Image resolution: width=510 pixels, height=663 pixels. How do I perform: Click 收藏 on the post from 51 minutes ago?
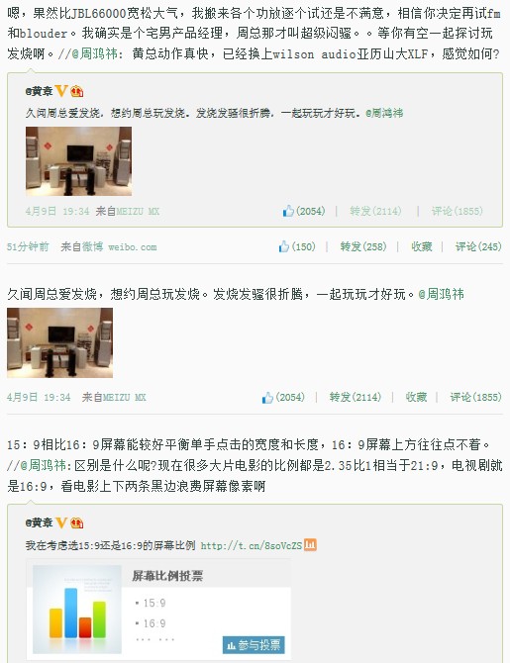tap(422, 246)
